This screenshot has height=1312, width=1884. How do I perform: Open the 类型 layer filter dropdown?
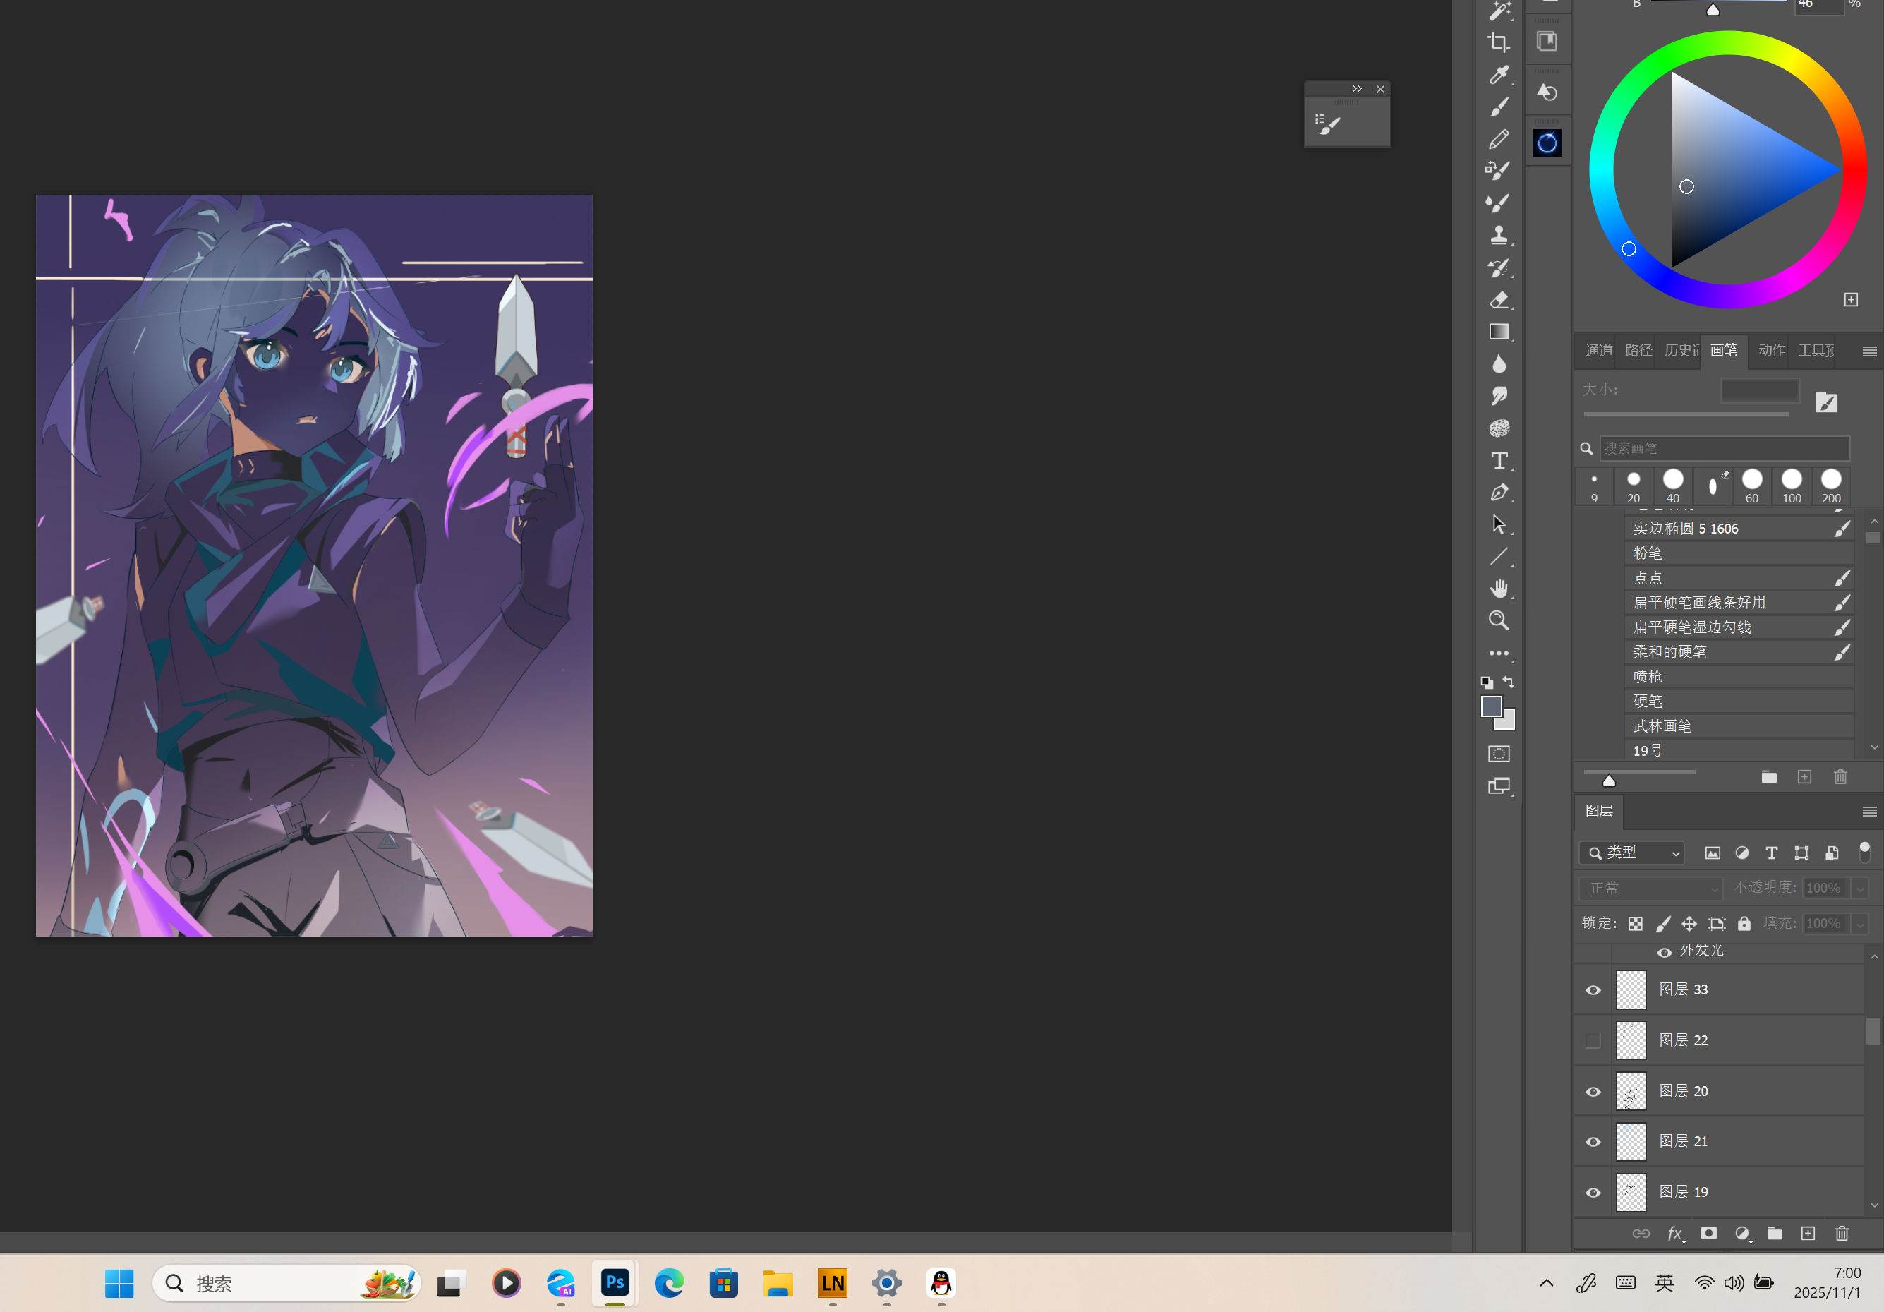[x=1631, y=853]
